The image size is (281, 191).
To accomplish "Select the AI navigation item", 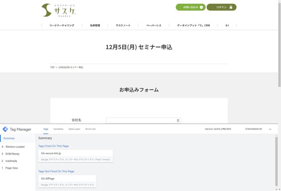I will [227, 26].
